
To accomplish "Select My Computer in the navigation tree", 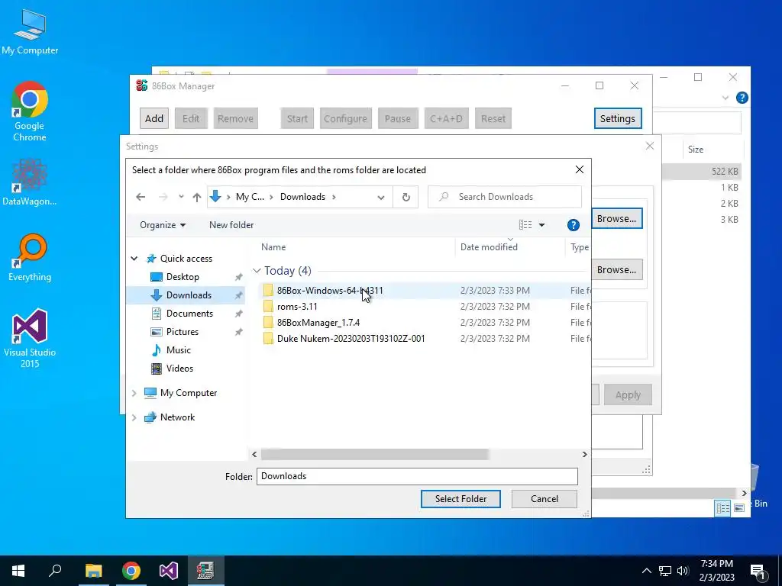I will (189, 393).
